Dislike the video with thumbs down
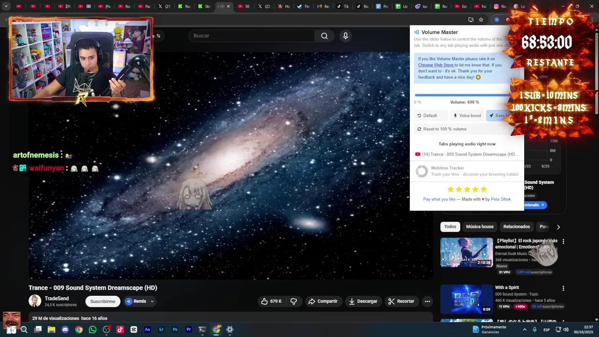599x337 pixels. [294, 301]
